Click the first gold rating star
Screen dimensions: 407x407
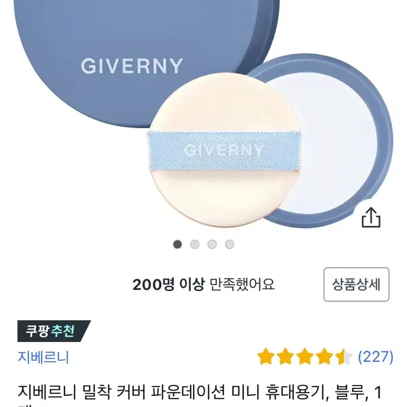point(266,357)
